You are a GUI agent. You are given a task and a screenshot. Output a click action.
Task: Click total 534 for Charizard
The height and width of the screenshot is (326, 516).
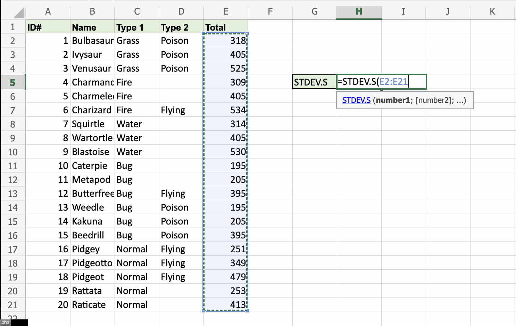tap(226, 110)
